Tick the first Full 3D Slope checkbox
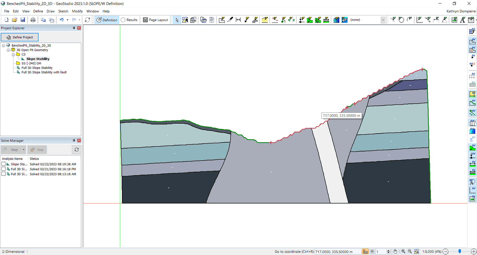This screenshot has height=255, width=477. (4, 169)
